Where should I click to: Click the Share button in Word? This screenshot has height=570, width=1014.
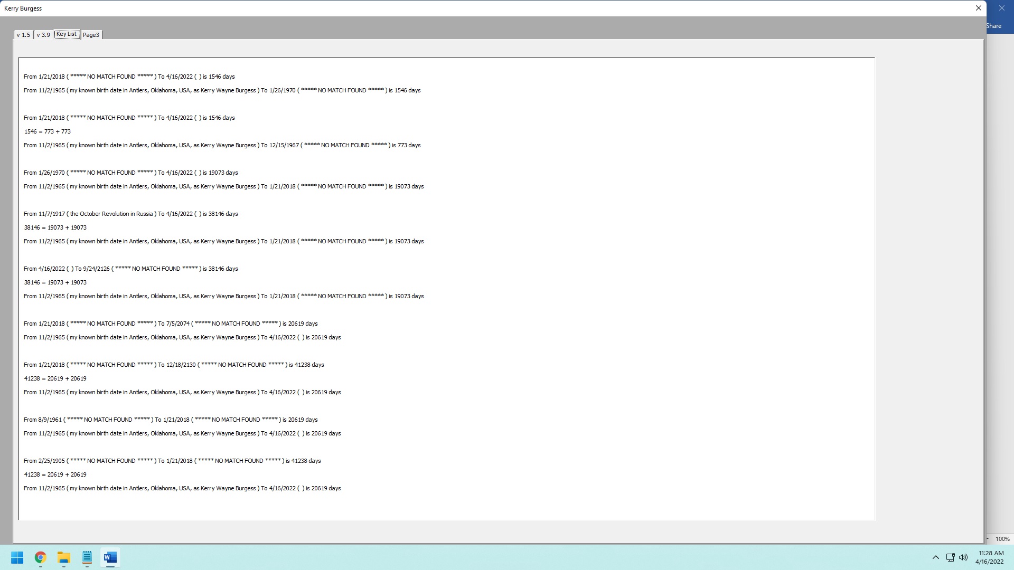click(993, 26)
